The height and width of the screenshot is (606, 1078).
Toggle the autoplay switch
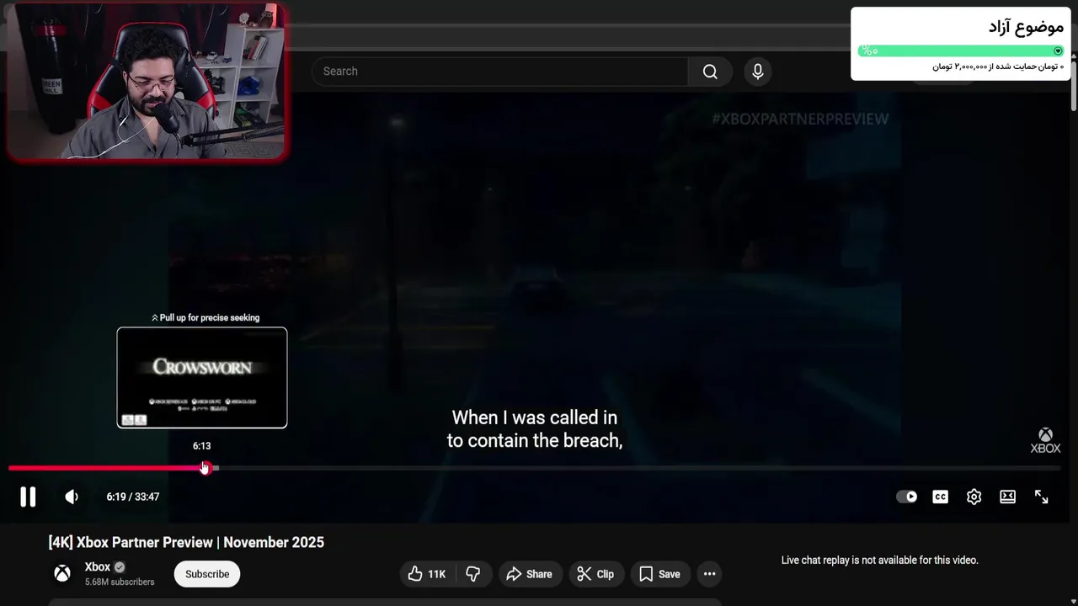(x=907, y=497)
